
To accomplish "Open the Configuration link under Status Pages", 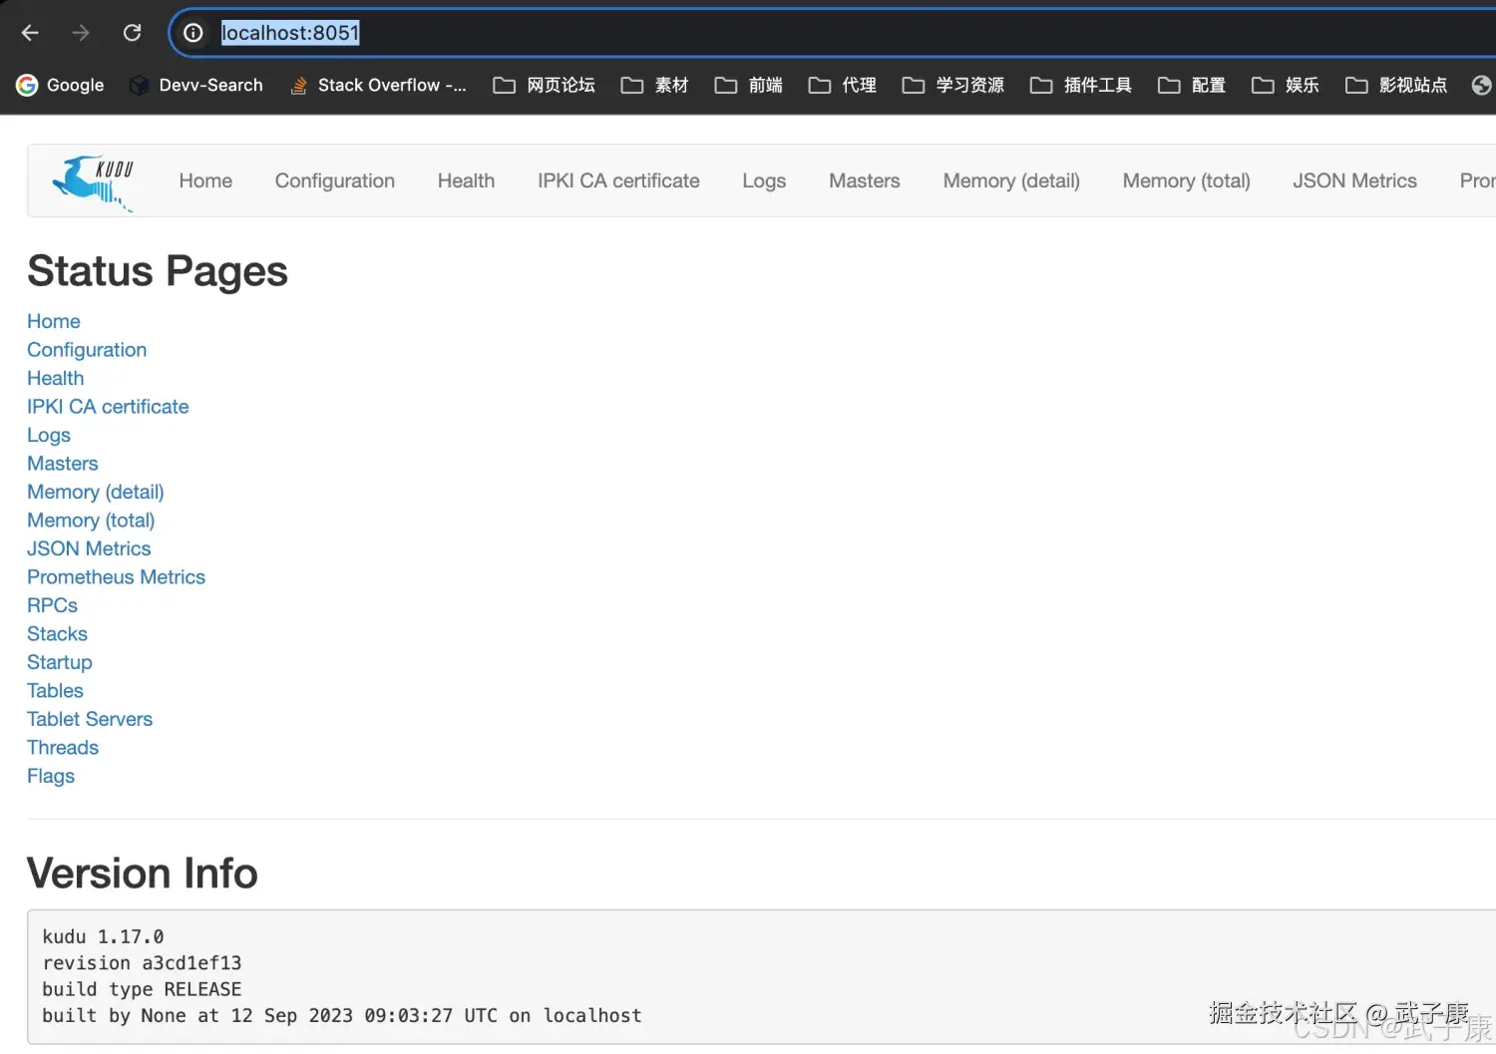I will click(x=87, y=350).
